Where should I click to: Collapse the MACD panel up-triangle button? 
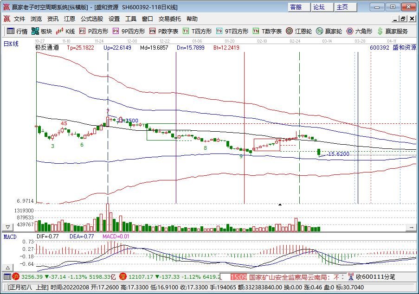(x=8, y=268)
